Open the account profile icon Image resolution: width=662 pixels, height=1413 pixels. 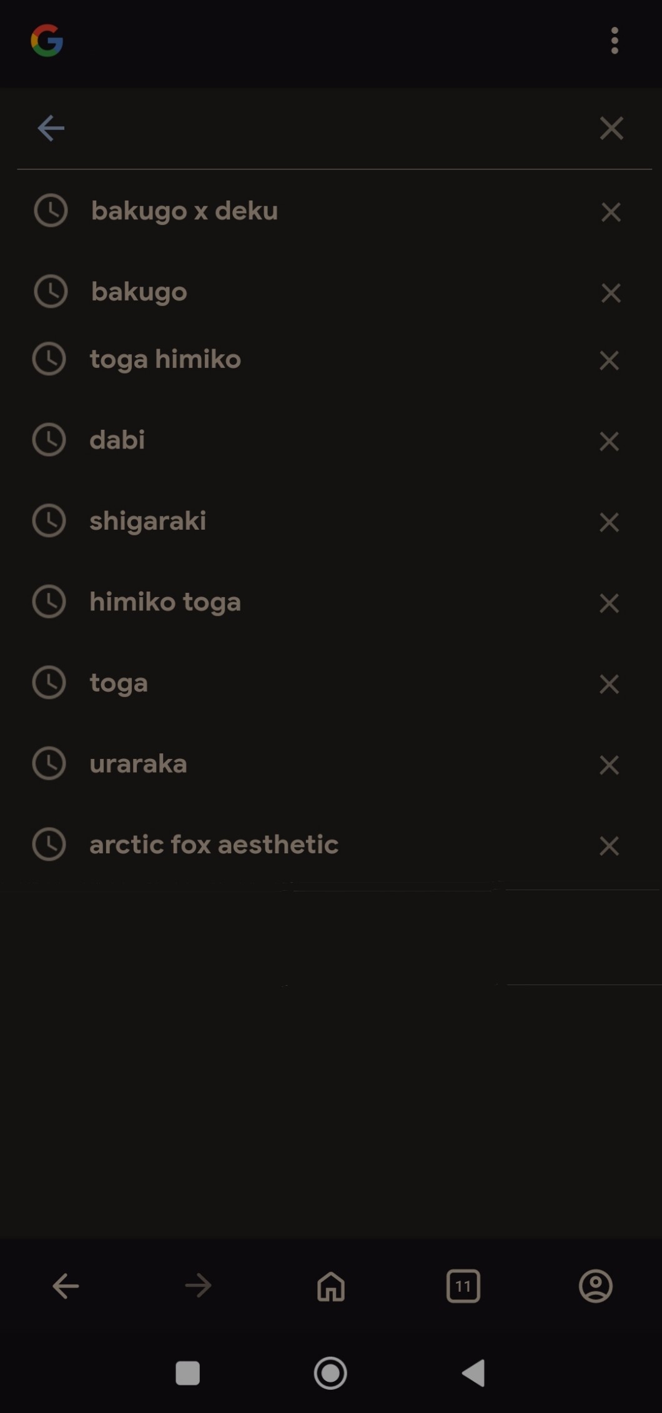(596, 1286)
